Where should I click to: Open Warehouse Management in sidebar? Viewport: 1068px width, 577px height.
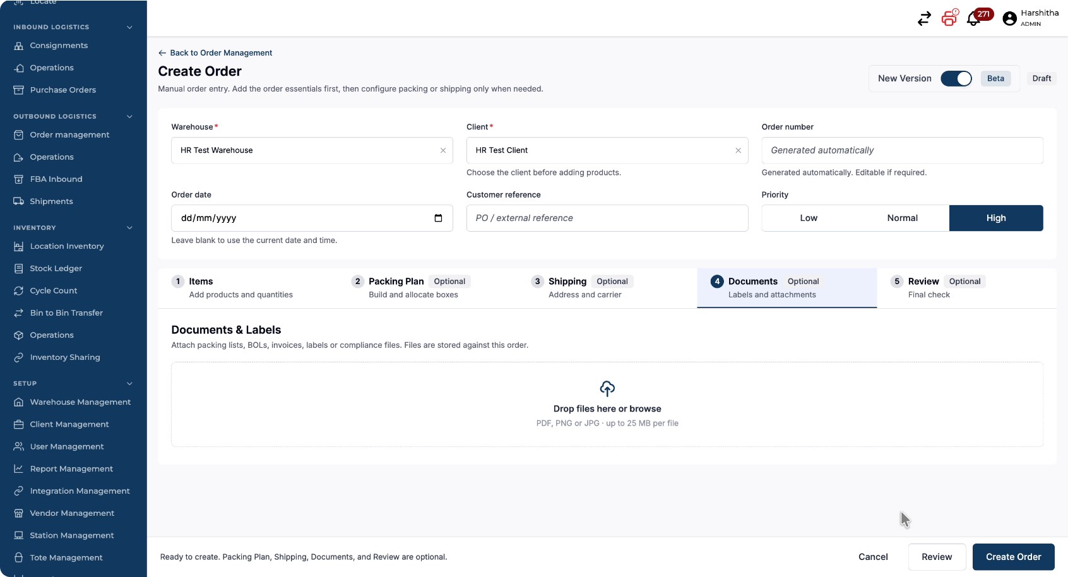pyautogui.click(x=73, y=402)
